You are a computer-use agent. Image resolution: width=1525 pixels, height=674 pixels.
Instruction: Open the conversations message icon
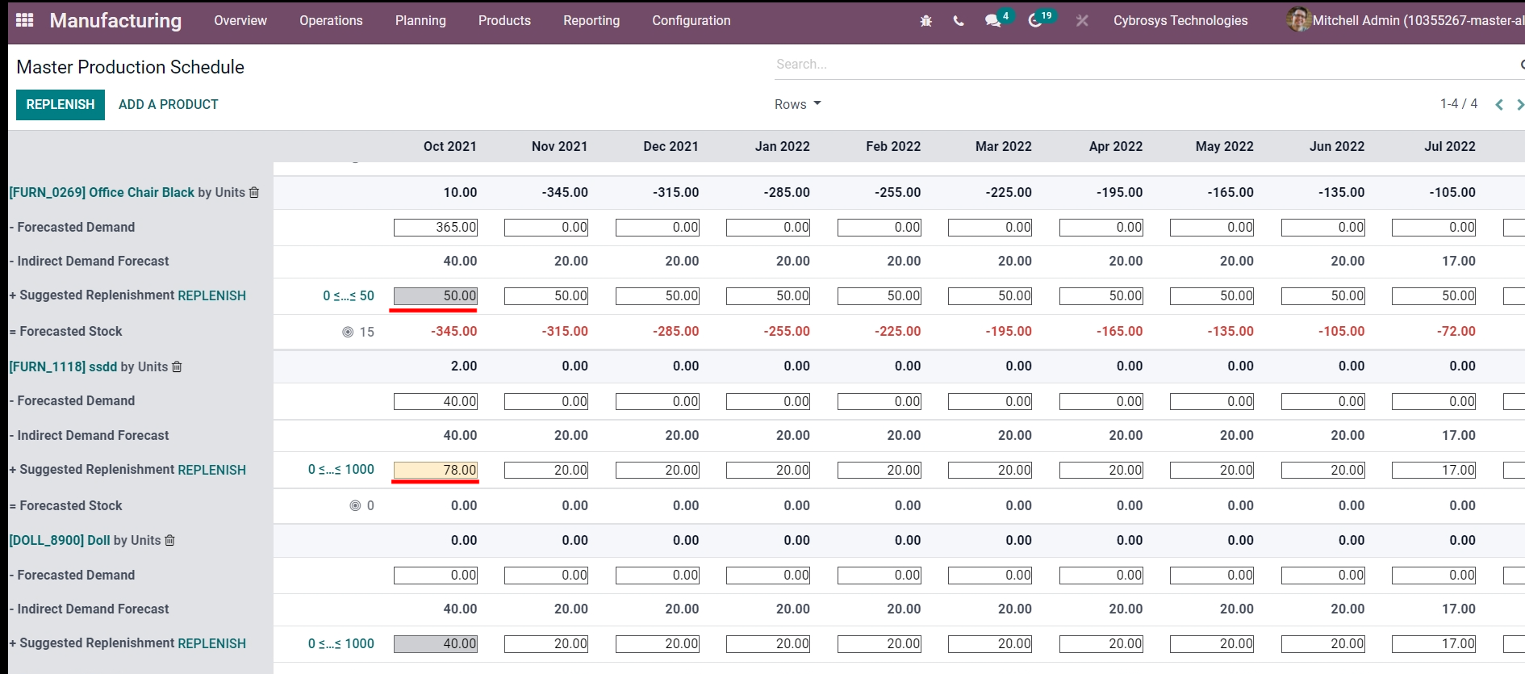pos(992,21)
